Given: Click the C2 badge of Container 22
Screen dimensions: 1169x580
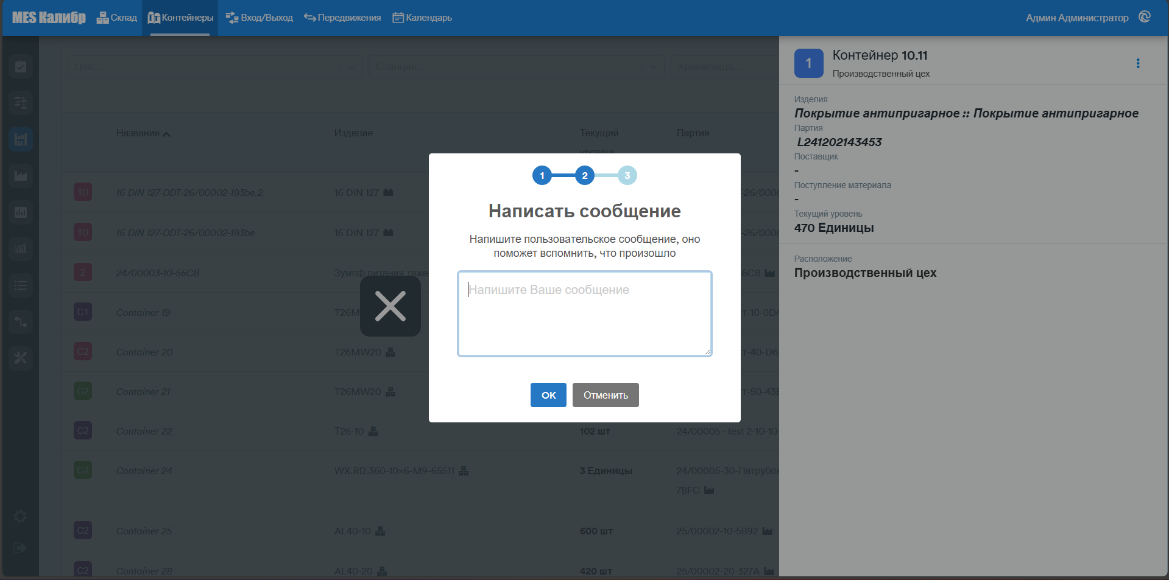Looking at the screenshot, I should pyautogui.click(x=83, y=431).
